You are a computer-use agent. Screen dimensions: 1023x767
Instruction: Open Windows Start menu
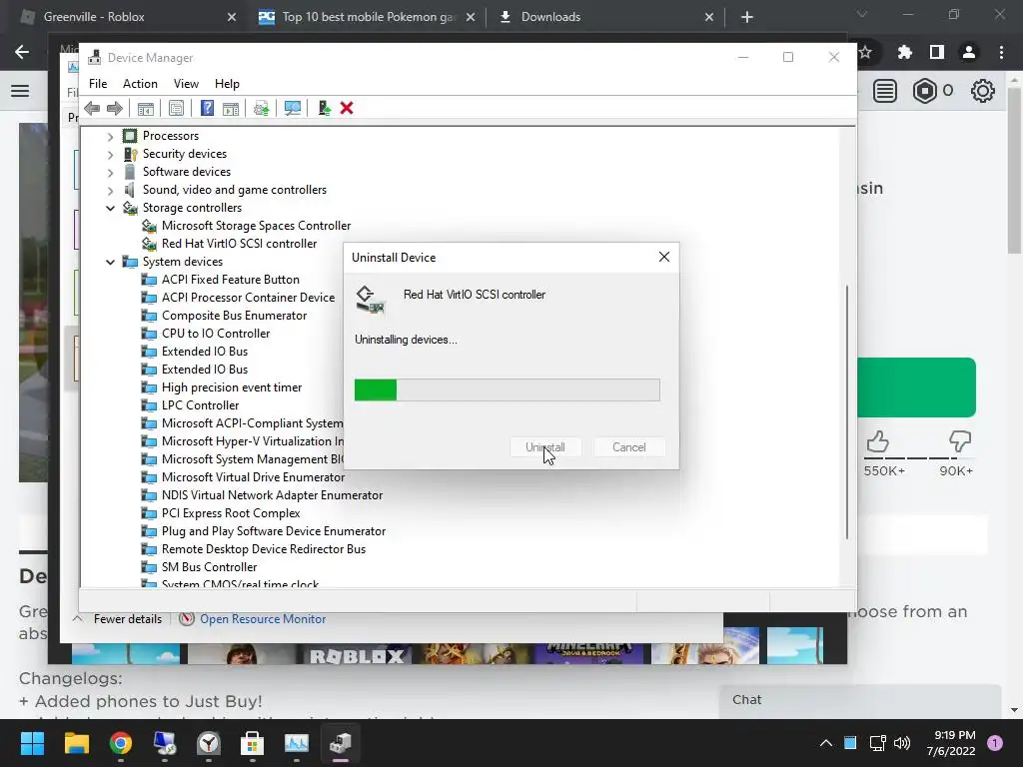click(32, 743)
